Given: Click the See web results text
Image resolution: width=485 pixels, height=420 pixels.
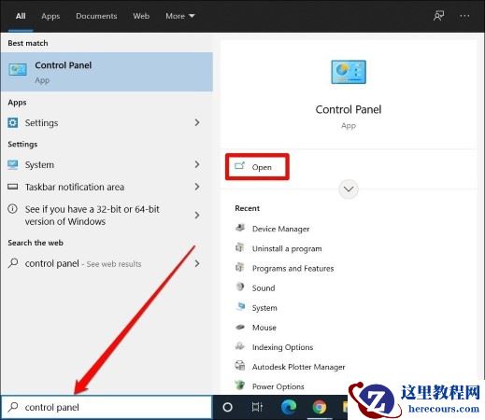Looking at the screenshot, I should [x=114, y=264].
